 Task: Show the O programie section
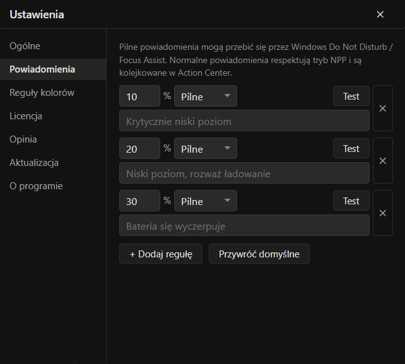pos(53,186)
